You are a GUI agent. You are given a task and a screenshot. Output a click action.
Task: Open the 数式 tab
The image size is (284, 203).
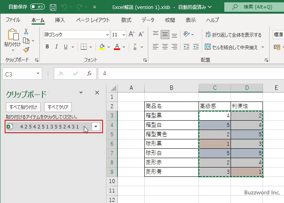[126, 20]
